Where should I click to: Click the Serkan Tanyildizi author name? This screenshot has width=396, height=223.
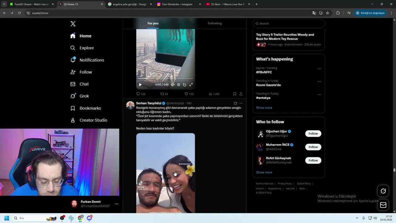(148, 103)
